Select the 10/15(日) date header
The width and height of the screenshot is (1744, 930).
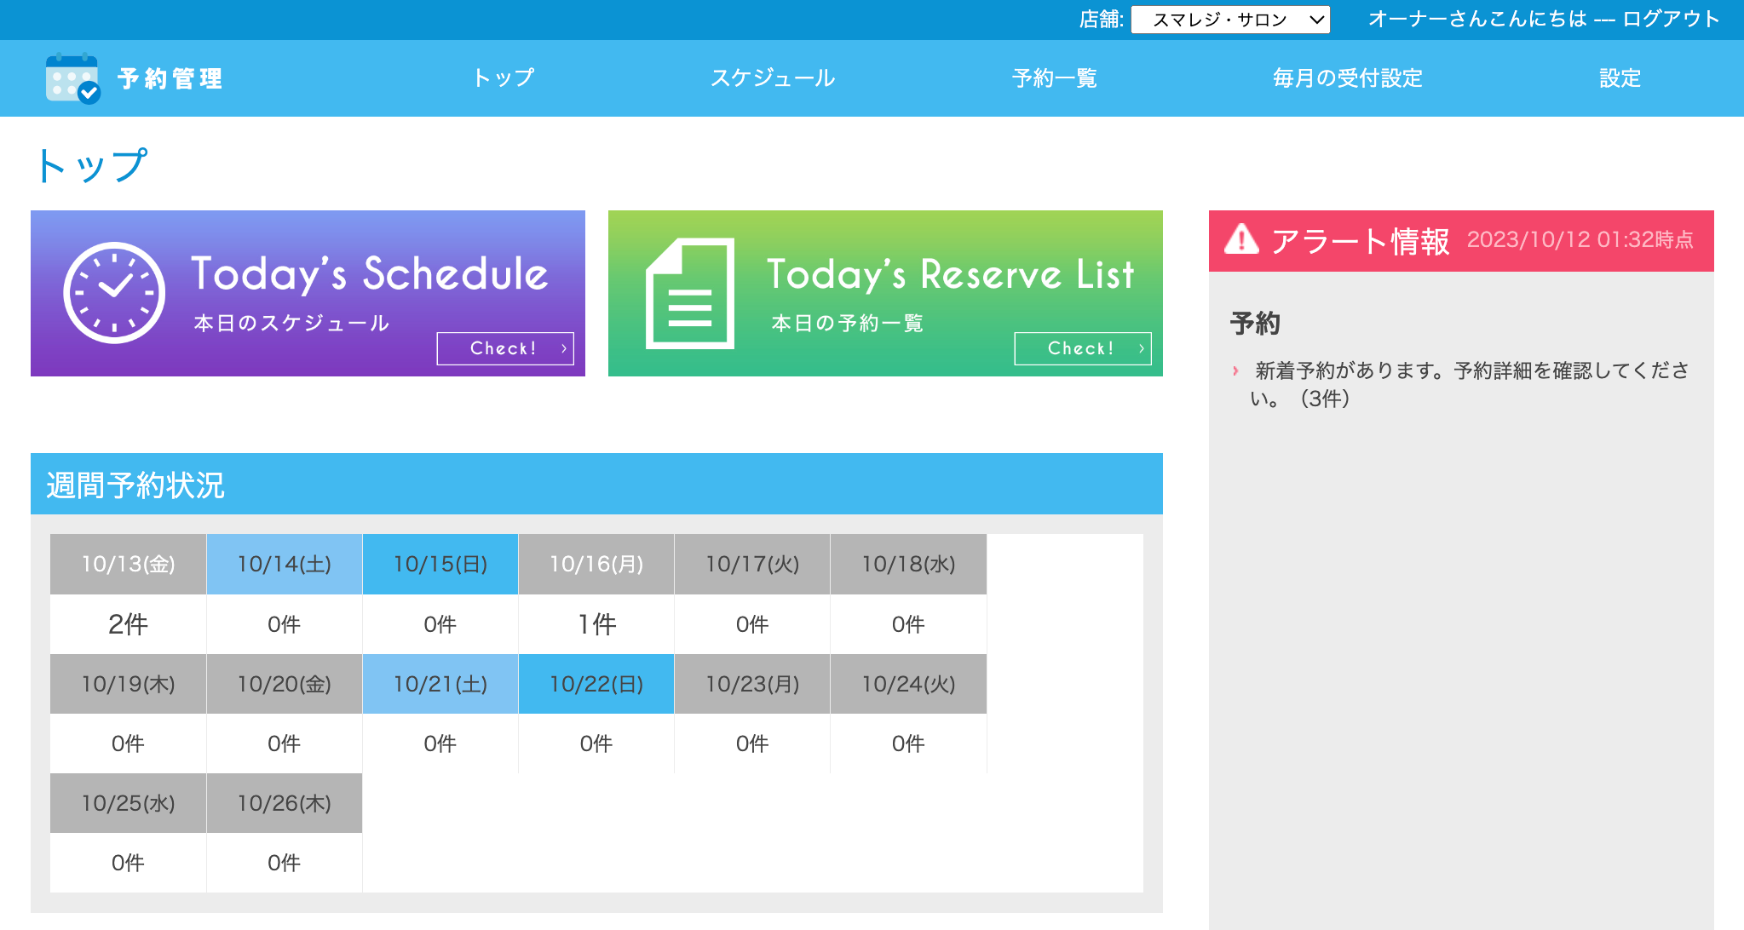(440, 564)
